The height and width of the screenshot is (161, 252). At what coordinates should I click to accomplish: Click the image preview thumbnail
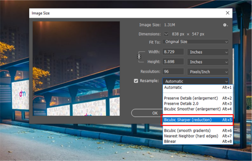pyautogui.click(x=76, y=69)
